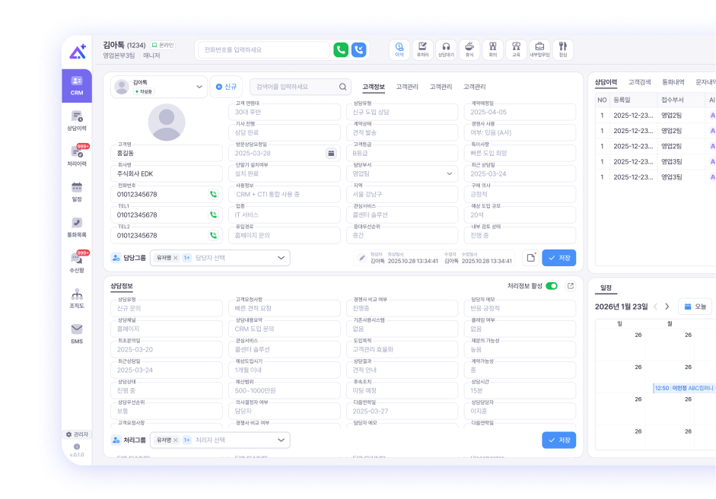
Task: Save consultation with lower 저장 button
Action: [x=559, y=440]
